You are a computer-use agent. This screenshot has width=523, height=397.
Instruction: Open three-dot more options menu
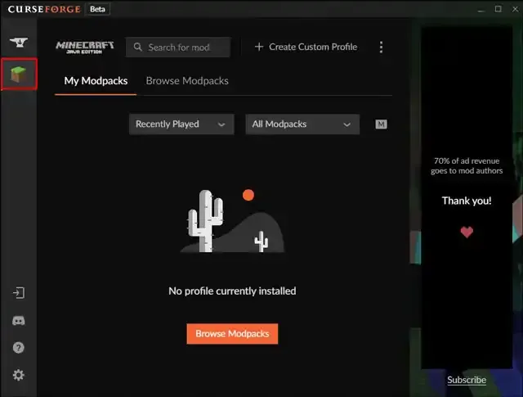pyautogui.click(x=381, y=47)
